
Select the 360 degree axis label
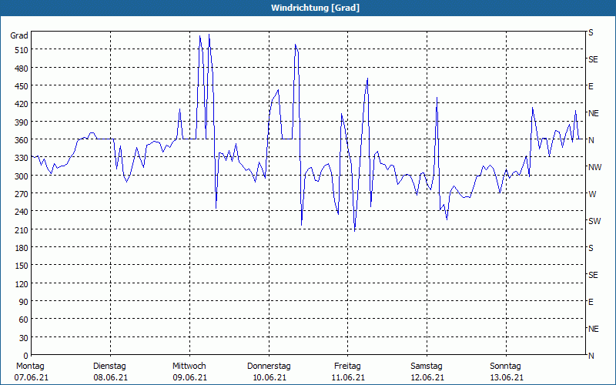point(22,140)
